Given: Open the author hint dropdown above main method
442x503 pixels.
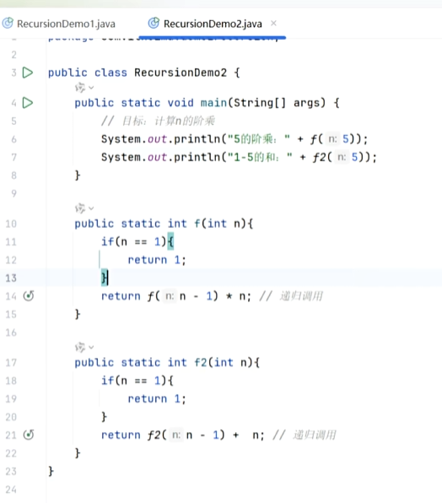Looking at the screenshot, I should point(84,88).
